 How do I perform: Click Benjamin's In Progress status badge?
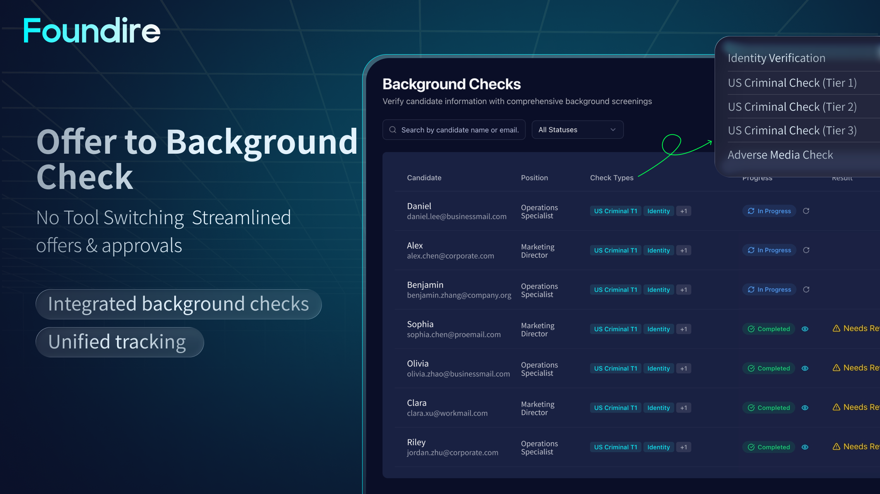(769, 289)
